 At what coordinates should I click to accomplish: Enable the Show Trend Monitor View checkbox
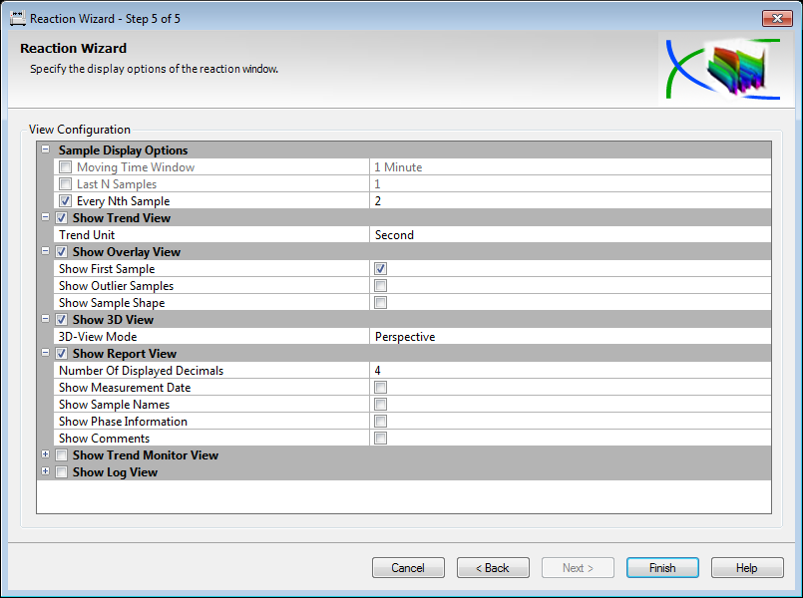61,455
